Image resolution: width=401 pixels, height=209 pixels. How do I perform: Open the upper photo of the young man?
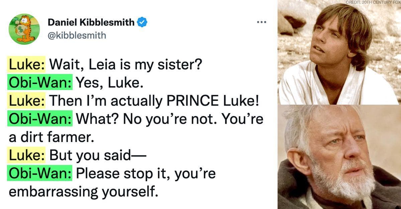pos(339,53)
